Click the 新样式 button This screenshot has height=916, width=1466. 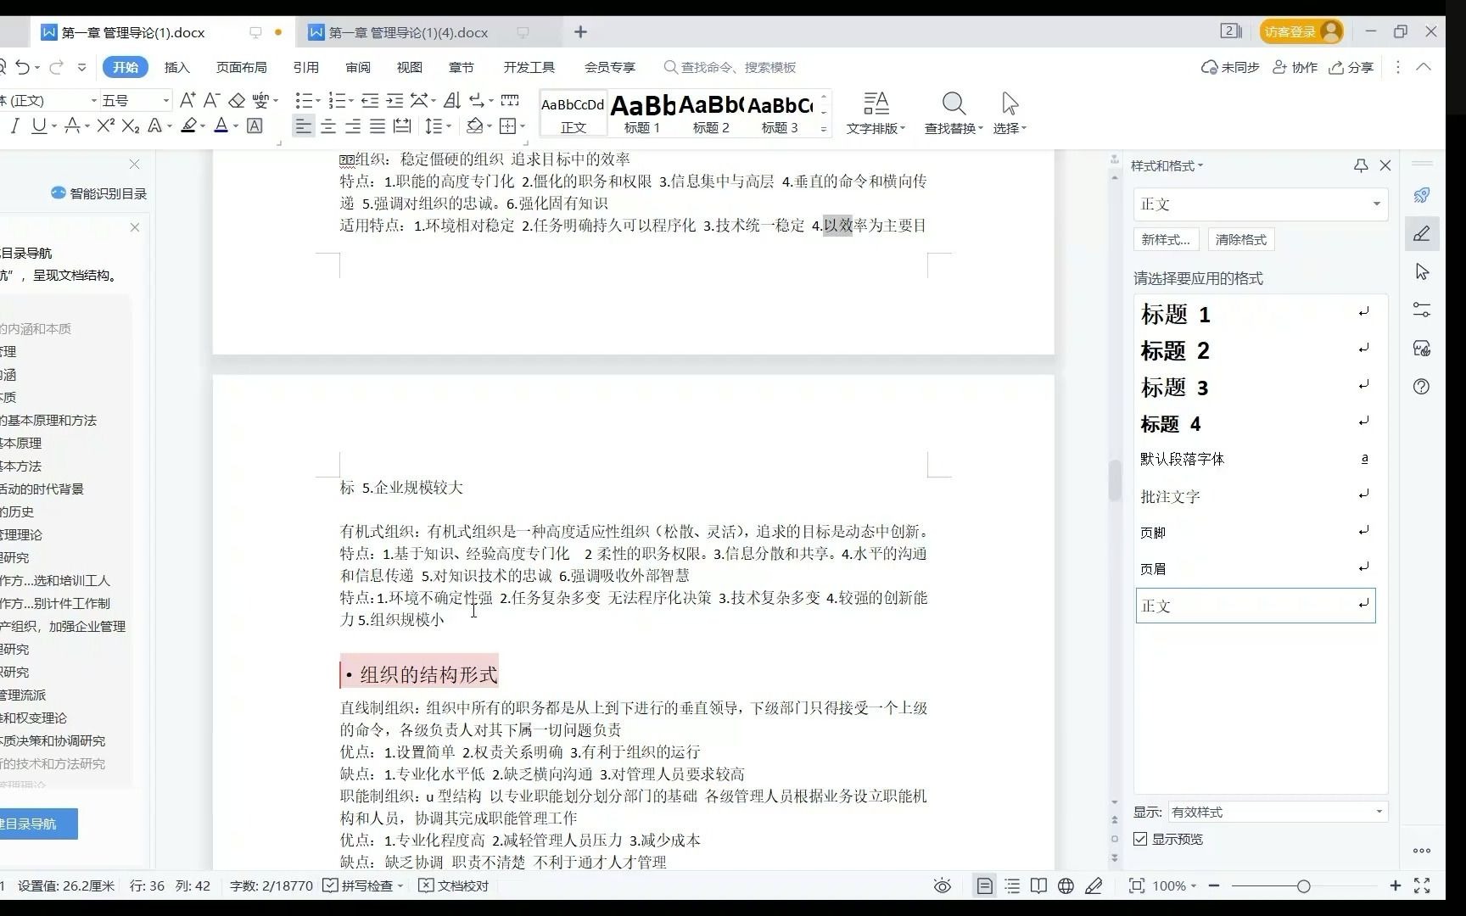click(x=1166, y=239)
